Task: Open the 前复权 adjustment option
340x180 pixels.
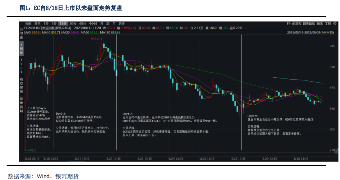Action: pos(297,24)
